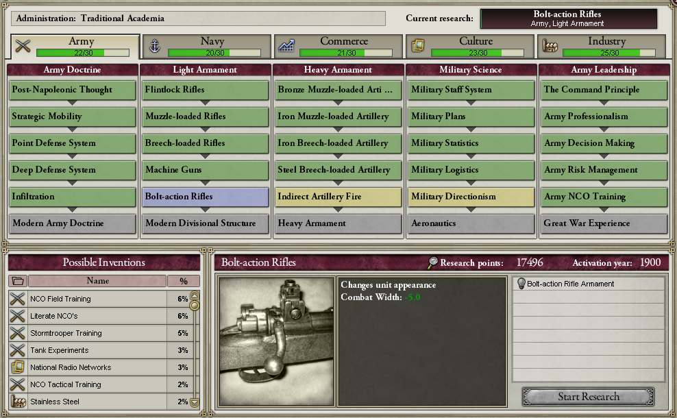The height and width of the screenshot is (418, 677).
Task: Click the folder icon in Possible Inventions header
Action: [x=18, y=281]
